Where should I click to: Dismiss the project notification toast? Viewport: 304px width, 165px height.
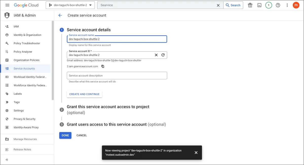[x=196, y=153]
